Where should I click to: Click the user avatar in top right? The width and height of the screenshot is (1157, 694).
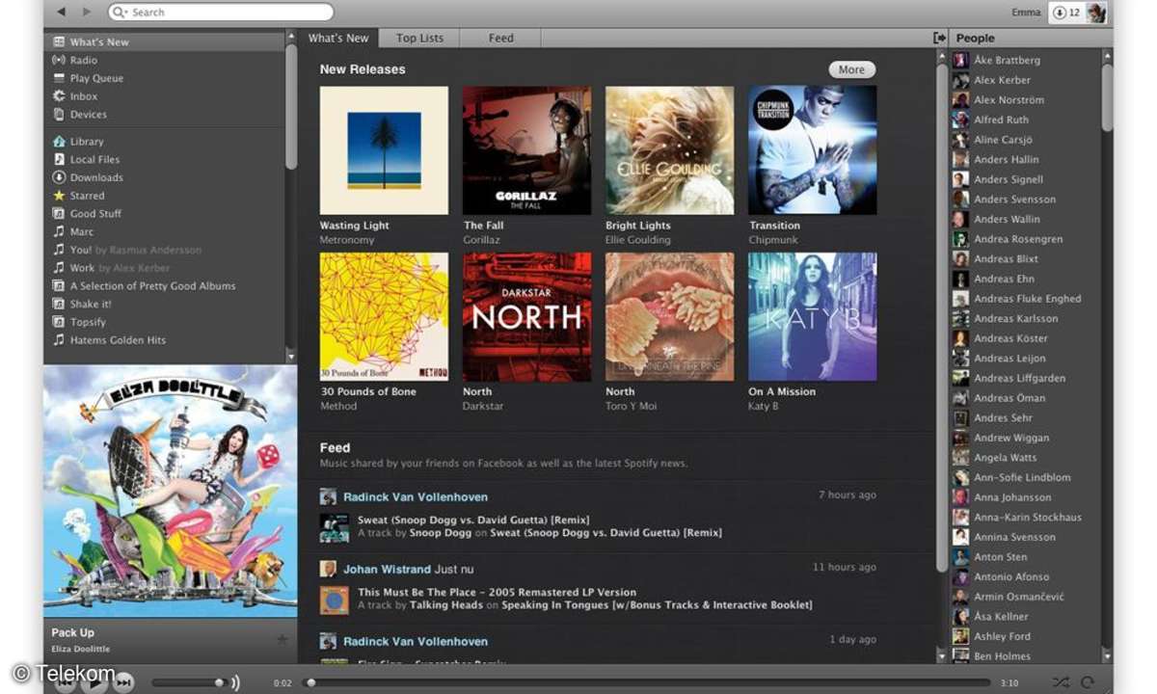[1096, 13]
